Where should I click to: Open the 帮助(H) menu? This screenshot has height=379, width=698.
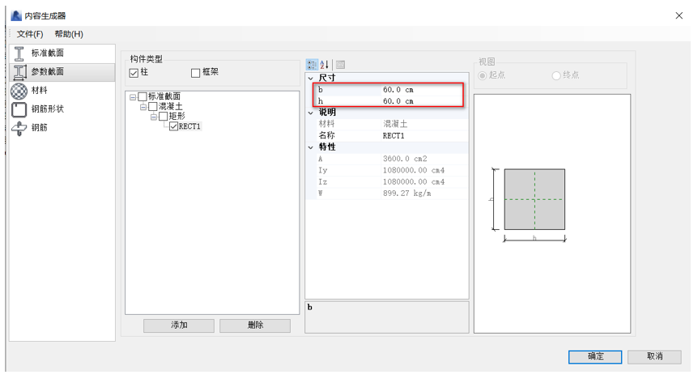[x=69, y=34]
